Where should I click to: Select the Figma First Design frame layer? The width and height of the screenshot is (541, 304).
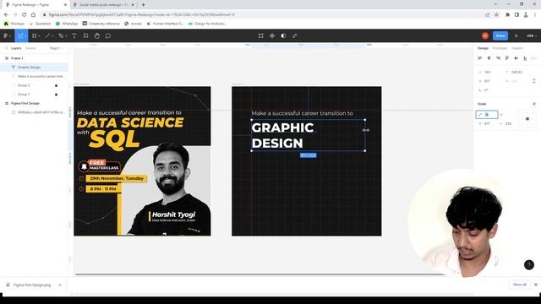pos(34,103)
